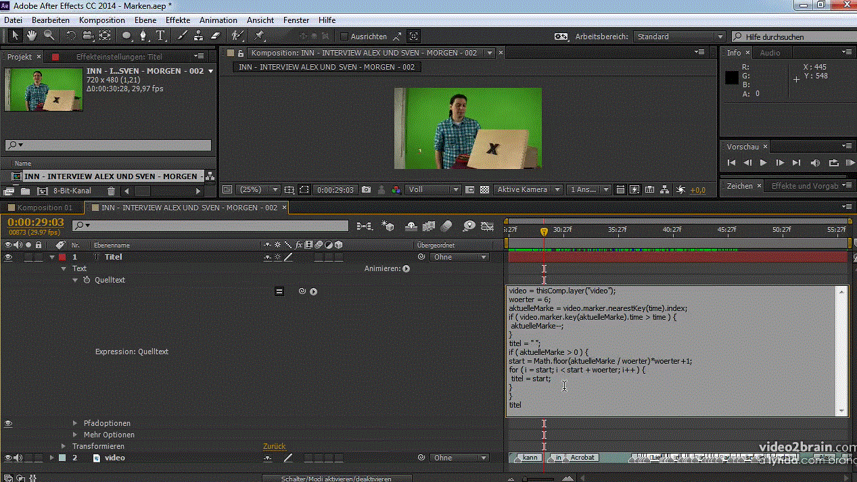Toggle hide shy layers icon
Screen dimensions: 857x482
coord(411,226)
